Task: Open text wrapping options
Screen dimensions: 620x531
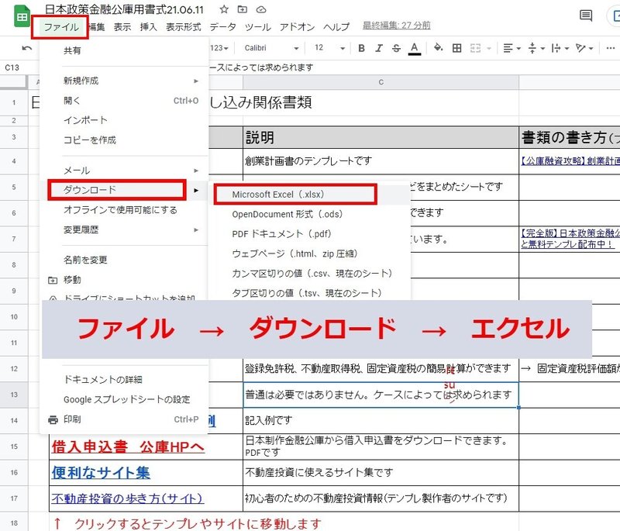Action: pos(560,48)
